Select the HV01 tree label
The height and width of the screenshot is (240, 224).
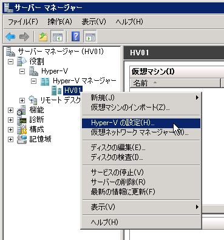click(72, 91)
